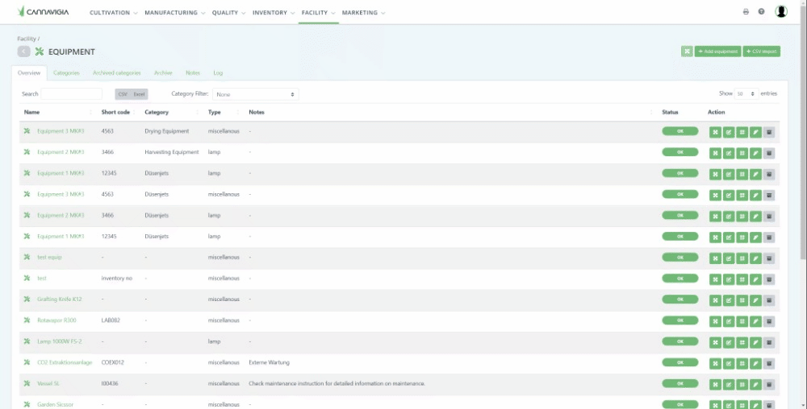Open the Category Filter dropdown
This screenshot has height=409, width=807.
pos(255,94)
